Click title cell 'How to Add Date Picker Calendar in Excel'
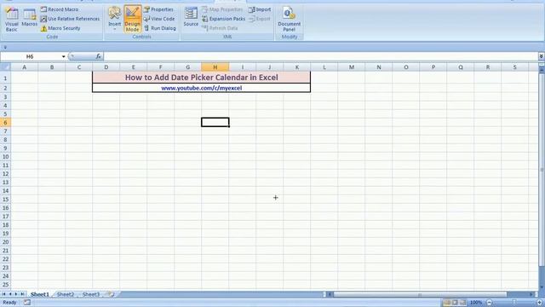This screenshot has height=307, width=545. (201, 78)
